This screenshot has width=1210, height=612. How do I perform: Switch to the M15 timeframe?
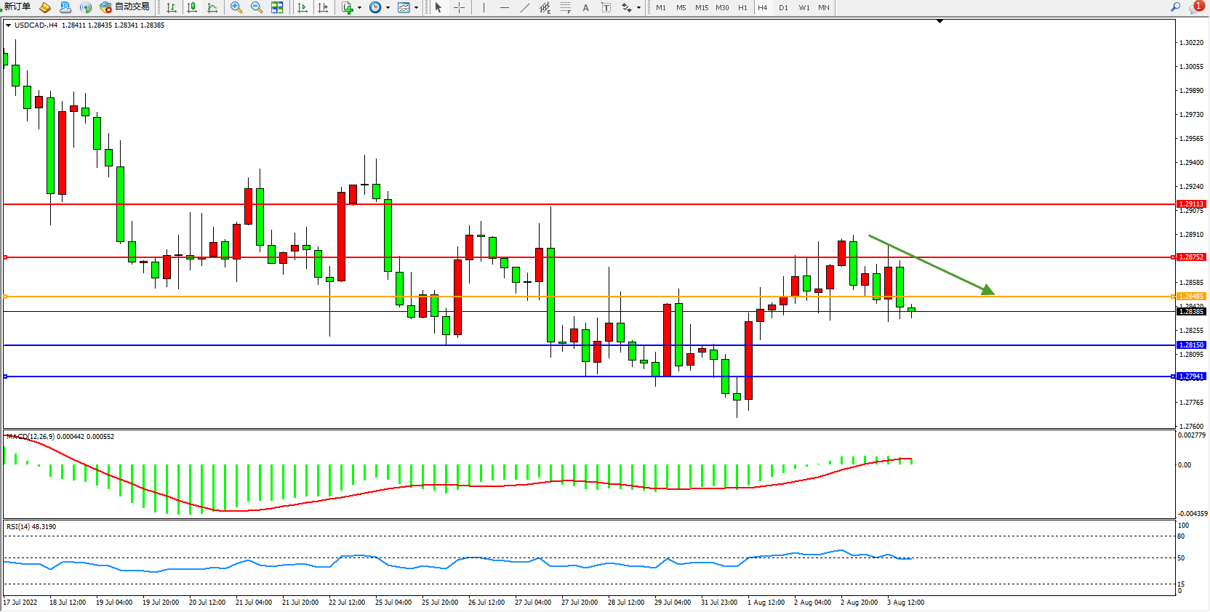coord(701,7)
